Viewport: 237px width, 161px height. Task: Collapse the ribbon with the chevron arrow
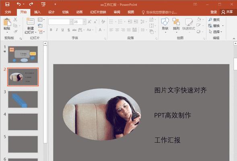coord(234,39)
